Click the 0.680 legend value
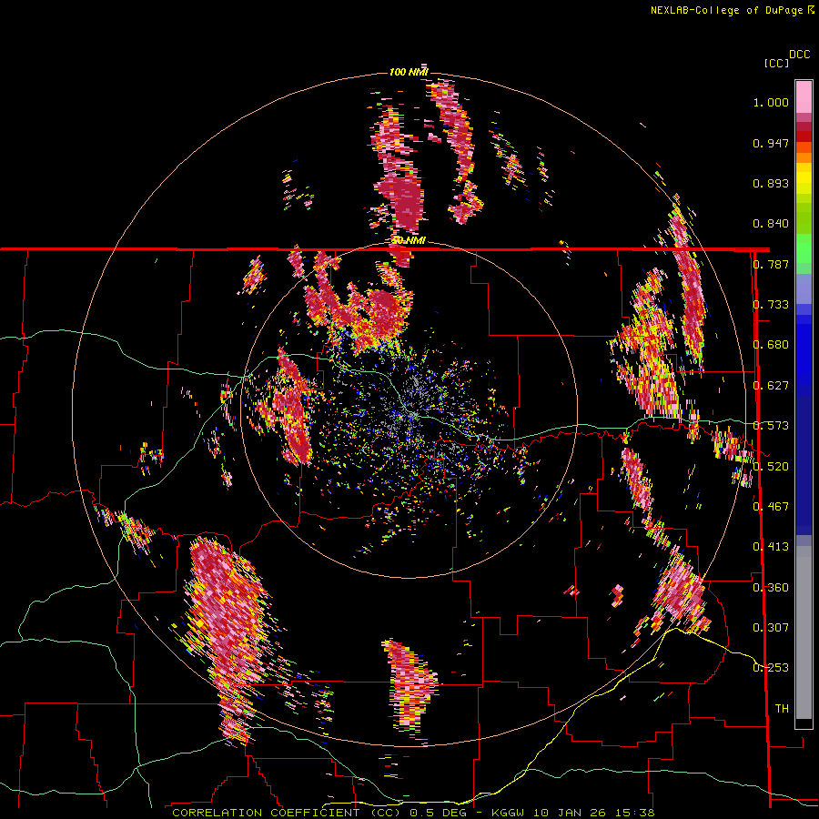This screenshot has height=819, width=819. coord(771,345)
